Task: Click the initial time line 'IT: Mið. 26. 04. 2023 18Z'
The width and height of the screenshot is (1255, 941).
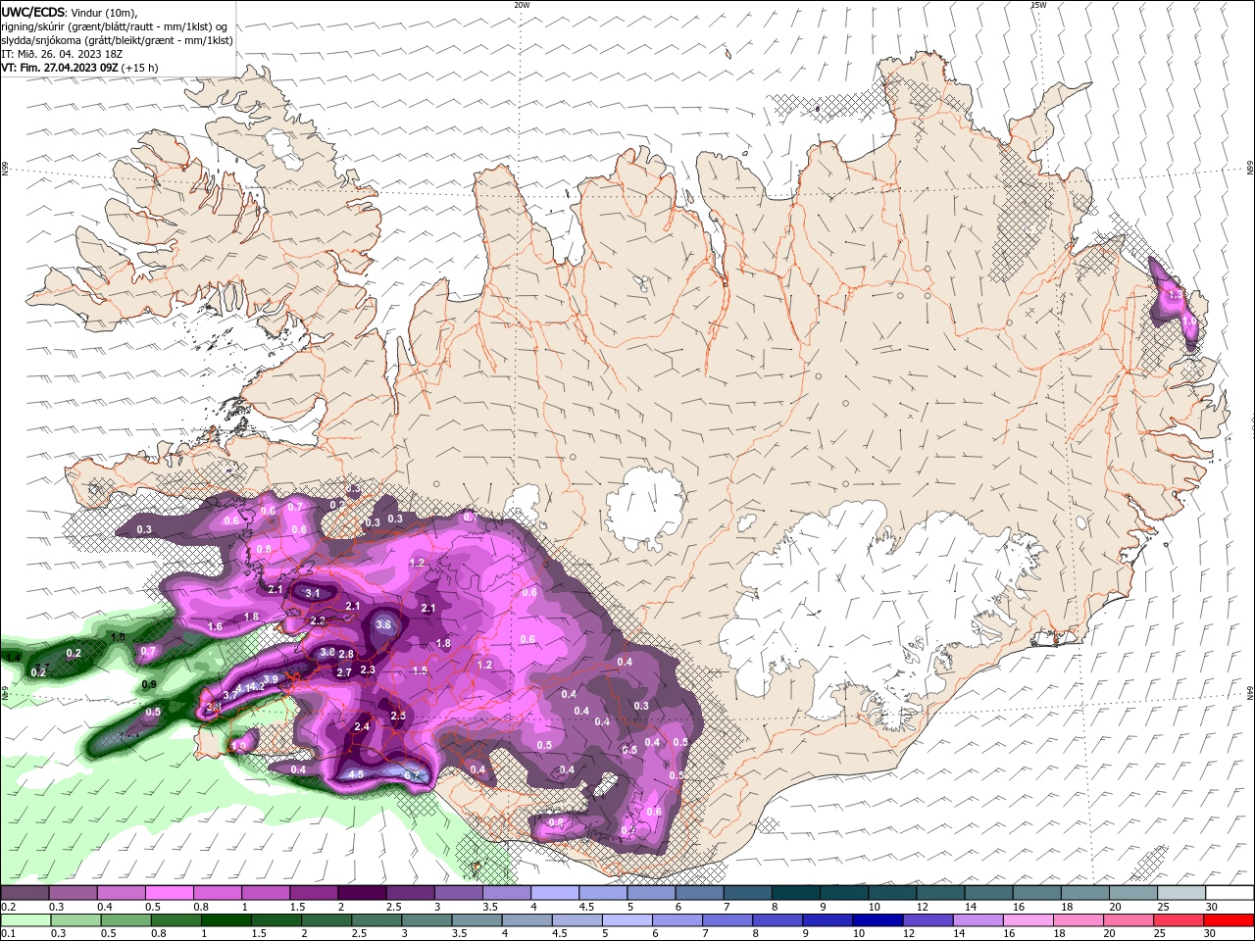Action: tap(63, 54)
